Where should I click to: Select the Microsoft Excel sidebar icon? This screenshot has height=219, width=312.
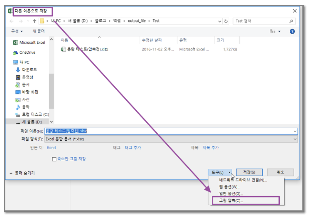coord(15,42)
